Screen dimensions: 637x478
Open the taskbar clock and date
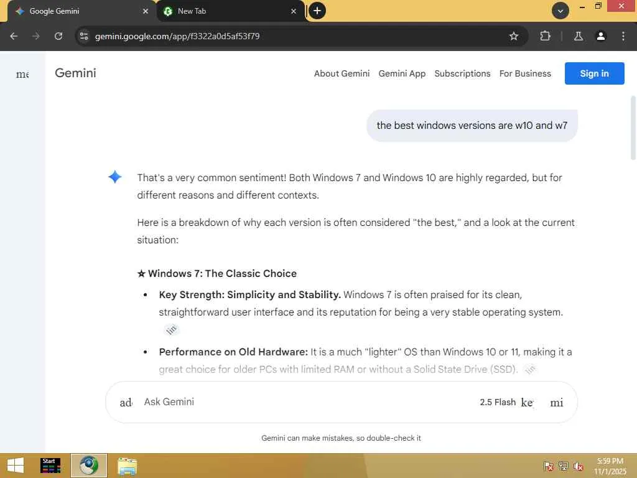tap(610, 466)
